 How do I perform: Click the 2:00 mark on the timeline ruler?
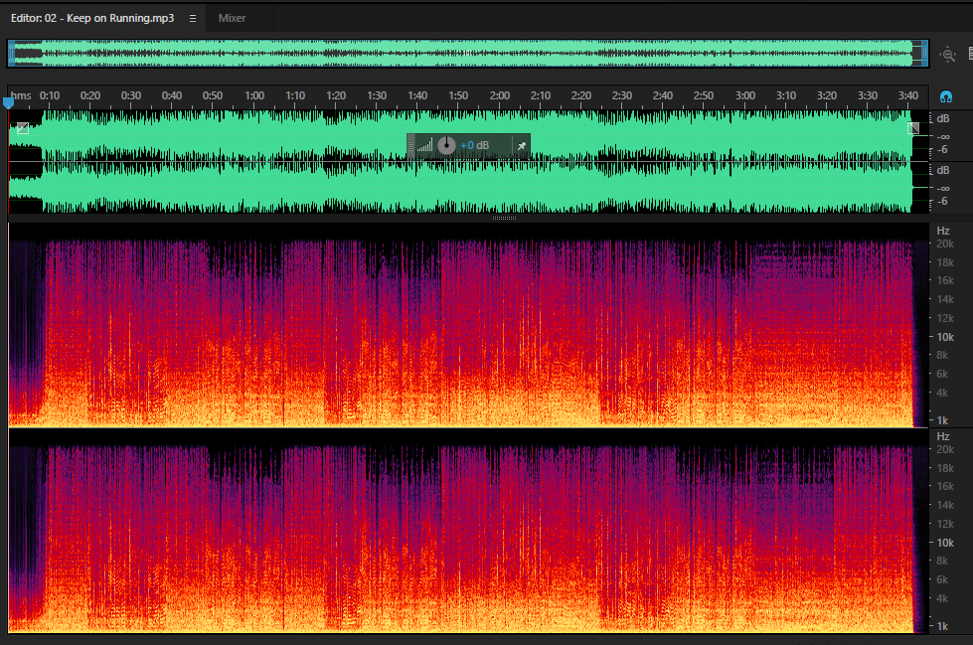pyautogui.click(x=500, y=95)
